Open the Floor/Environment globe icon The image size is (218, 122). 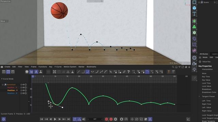(x=194, y=58)
